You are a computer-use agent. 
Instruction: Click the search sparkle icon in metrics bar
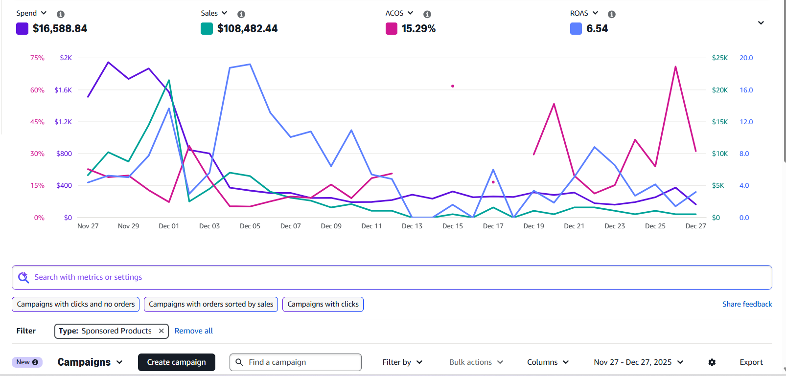(x=23, y=278)
